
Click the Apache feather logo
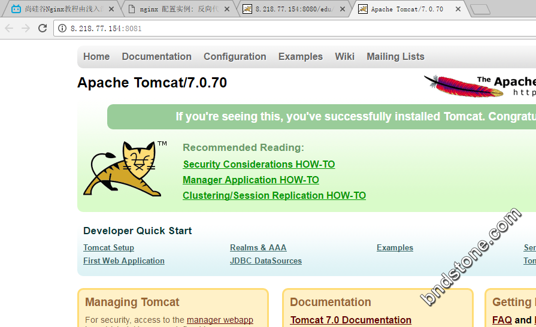[464, 86]
